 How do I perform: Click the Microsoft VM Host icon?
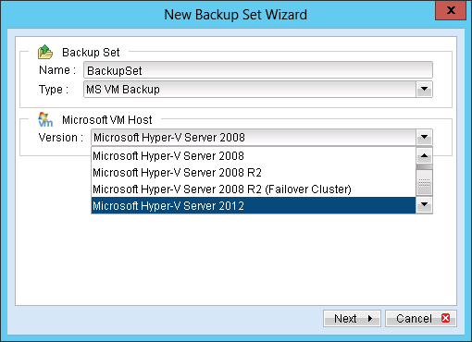pos(45,119)
